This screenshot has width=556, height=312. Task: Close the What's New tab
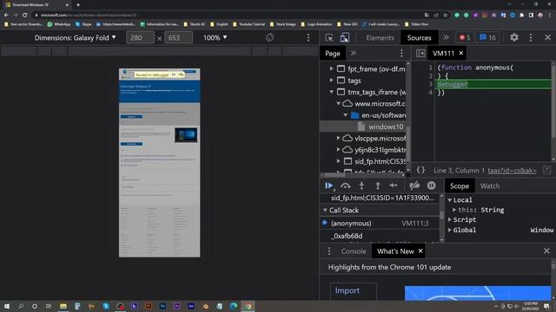[420, 250]
